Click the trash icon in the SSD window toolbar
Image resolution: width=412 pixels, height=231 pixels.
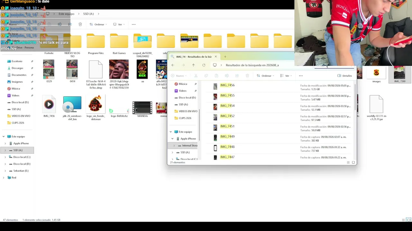(x=80, y=24)
